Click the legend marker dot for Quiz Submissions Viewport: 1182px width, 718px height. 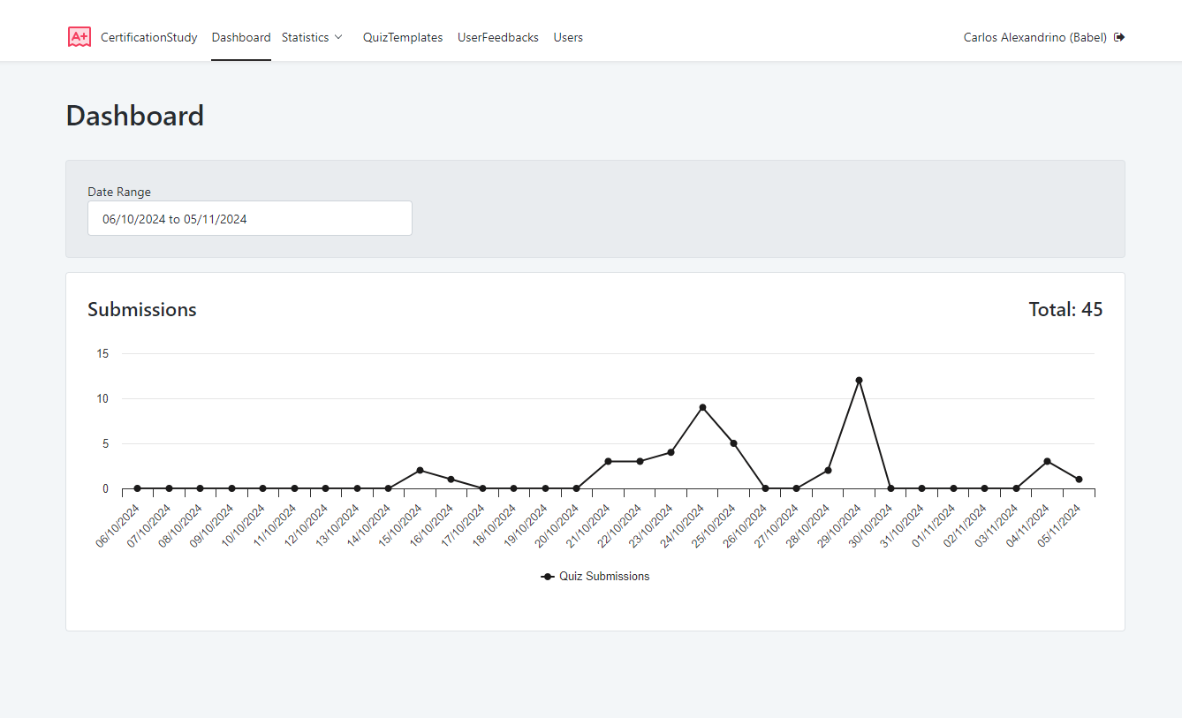[548, 577]
